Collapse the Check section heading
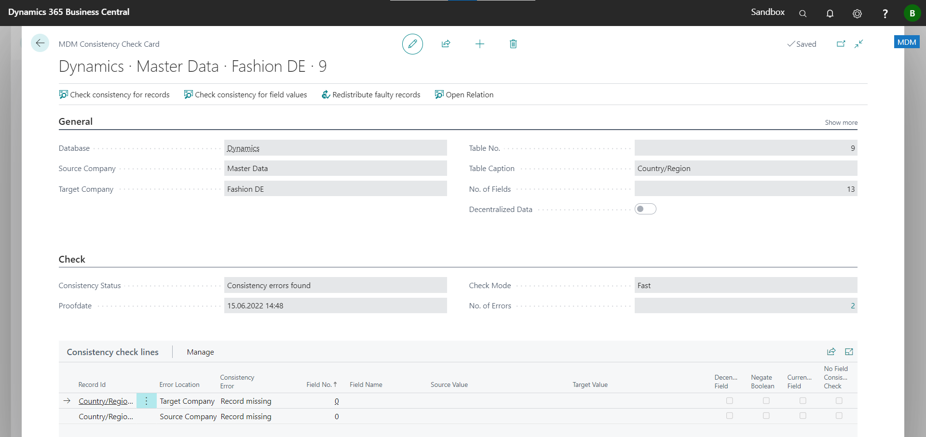926x437 pixels. click(72, 259)
